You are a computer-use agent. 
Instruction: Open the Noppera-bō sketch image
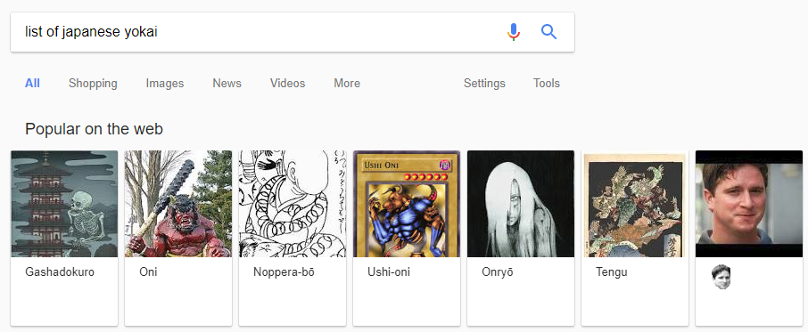293,204
